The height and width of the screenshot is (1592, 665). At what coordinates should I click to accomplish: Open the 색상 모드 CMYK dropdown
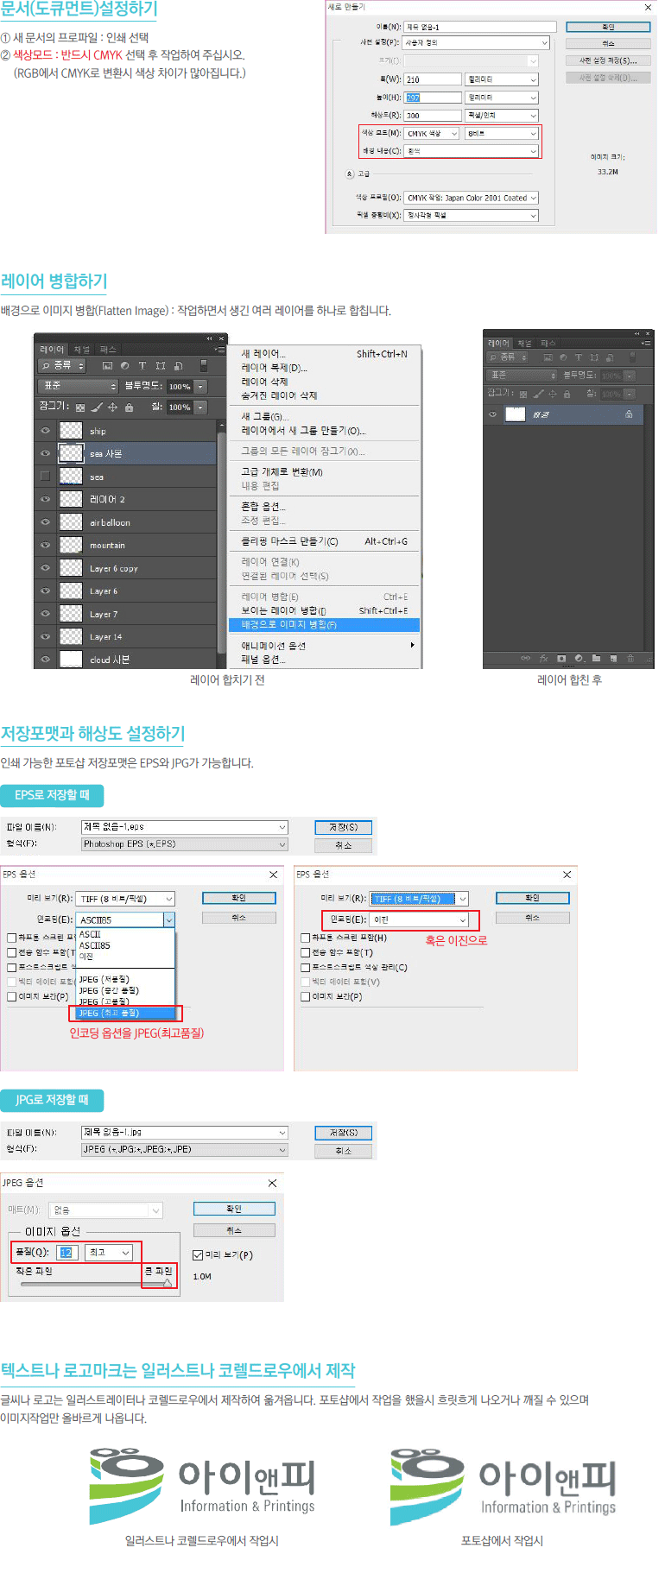point(432,134)
